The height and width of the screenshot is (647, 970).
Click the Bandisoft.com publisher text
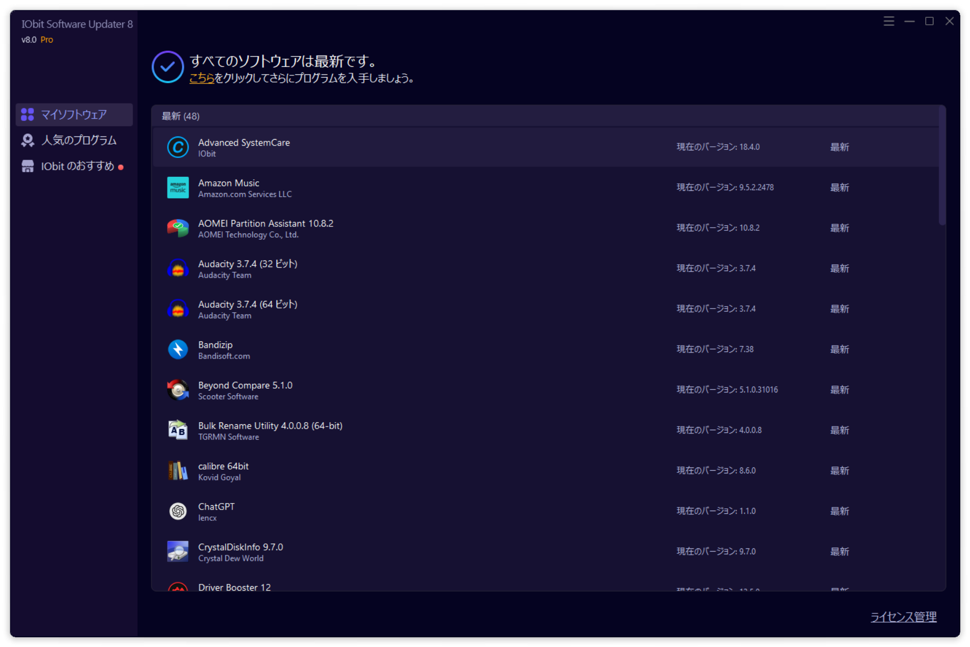click(x=224, y=356)
